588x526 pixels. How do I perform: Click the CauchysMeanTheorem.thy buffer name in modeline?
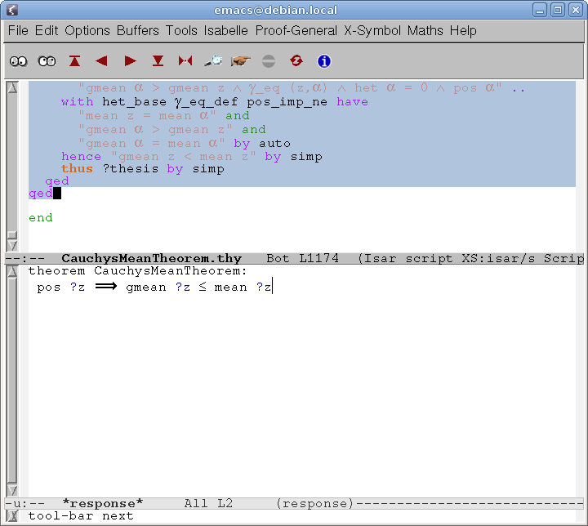click(151, 258)
